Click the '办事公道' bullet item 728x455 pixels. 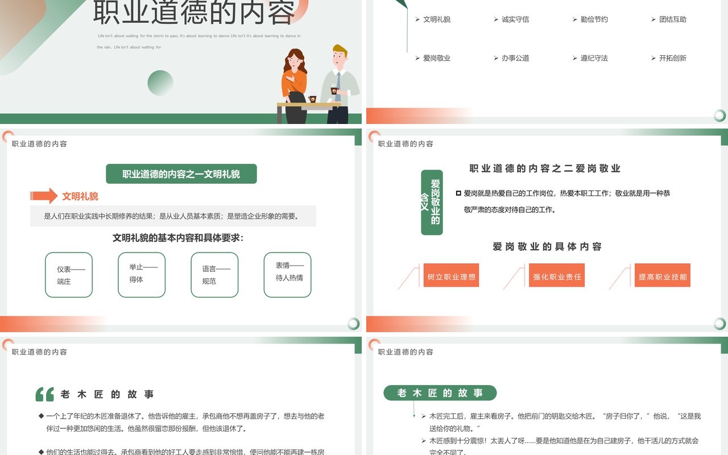tap(511, 58)
